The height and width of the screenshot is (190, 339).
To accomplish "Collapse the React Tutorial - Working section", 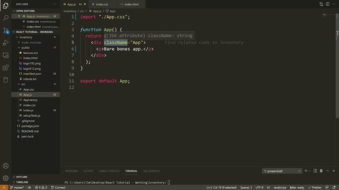I will coord(35,32).
